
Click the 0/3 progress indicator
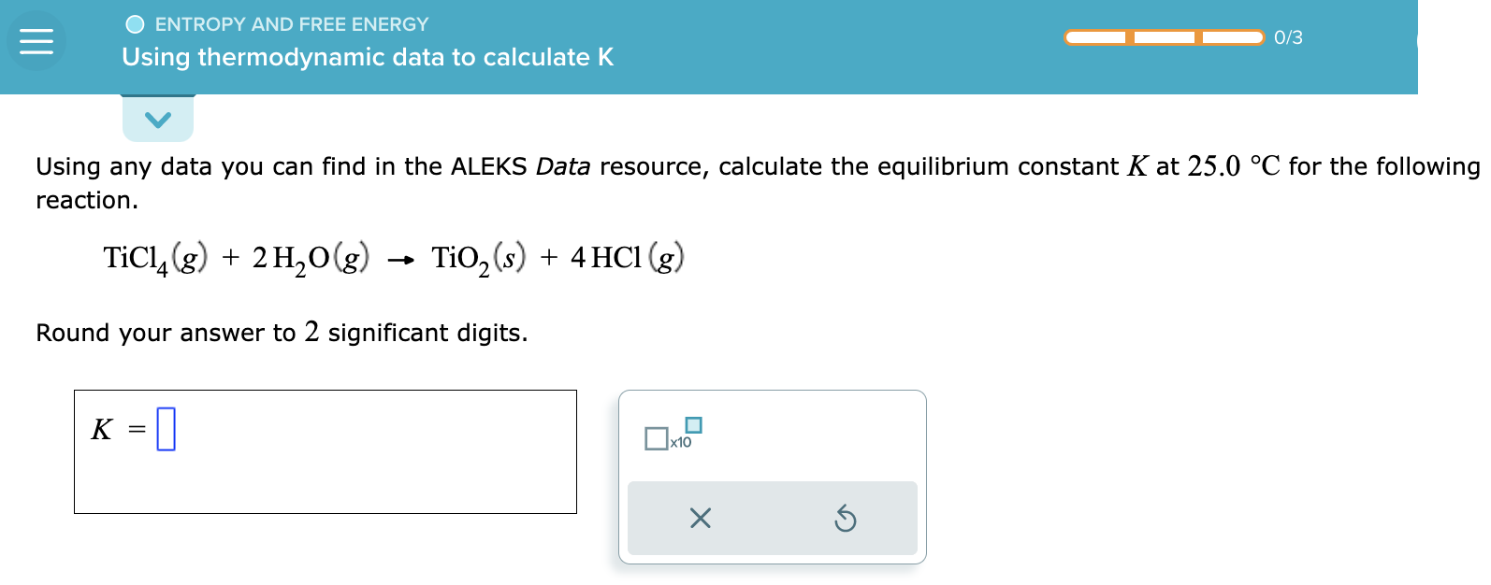[x=1288, y=36]
